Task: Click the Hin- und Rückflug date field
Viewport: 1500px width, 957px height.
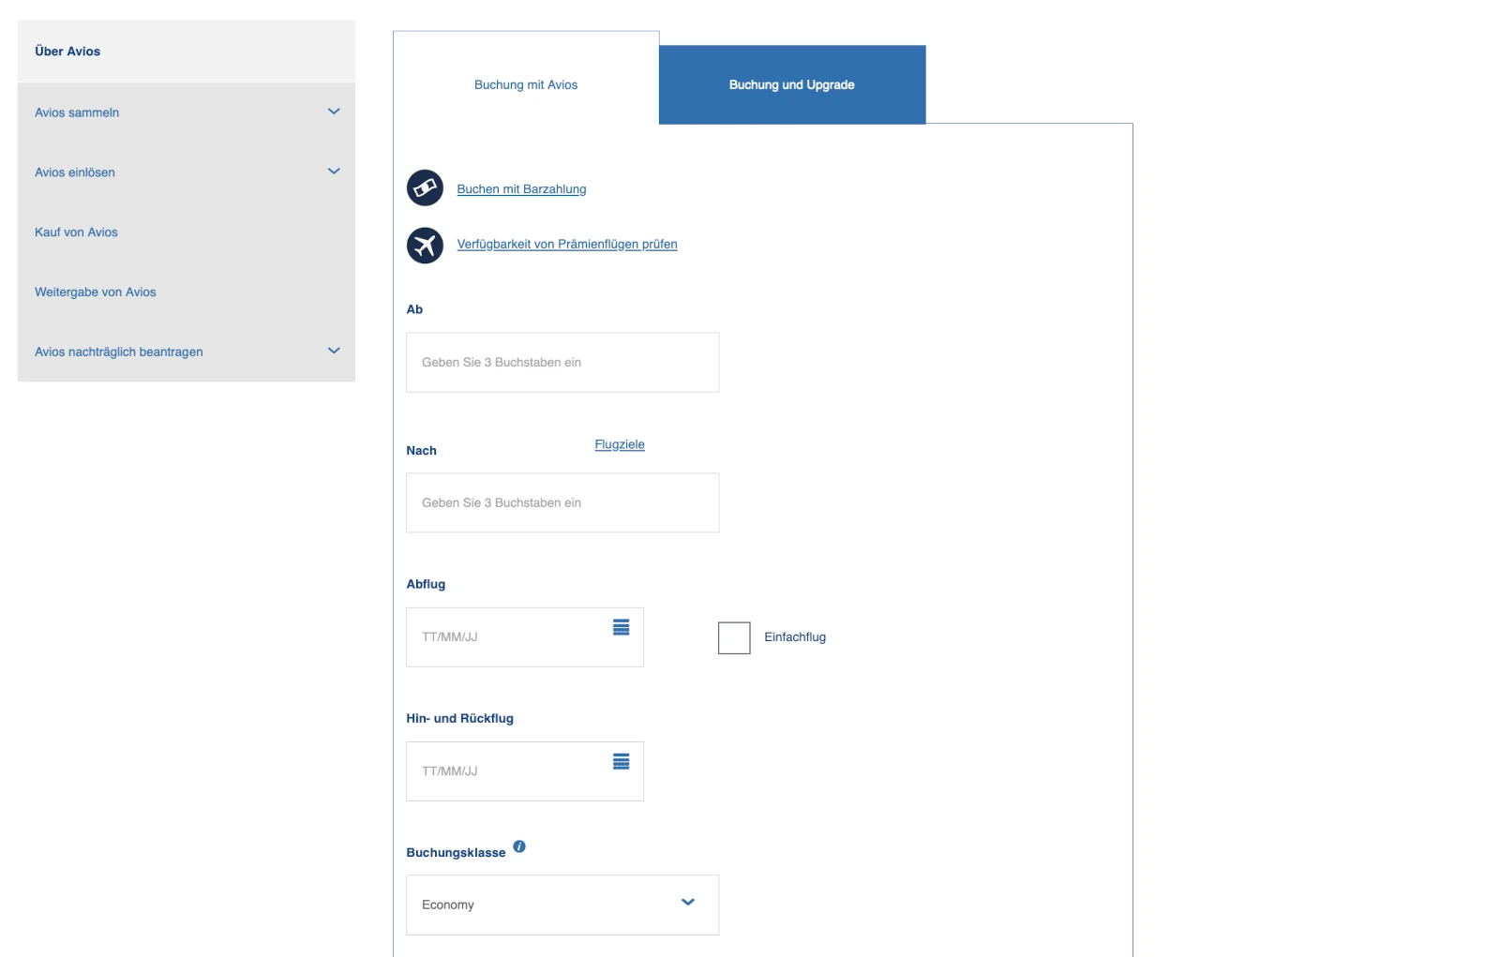Action: pyautogui.click(x=525, y=771)
